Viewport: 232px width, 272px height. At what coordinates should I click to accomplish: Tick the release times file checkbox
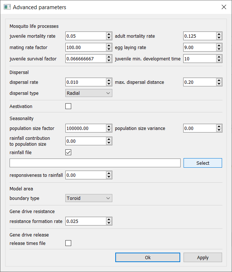coord(68,243)
